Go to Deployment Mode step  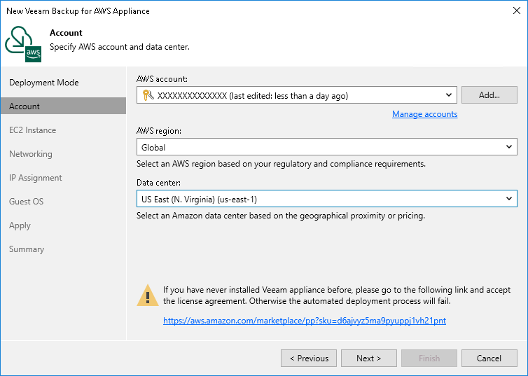tap(44, 83)
